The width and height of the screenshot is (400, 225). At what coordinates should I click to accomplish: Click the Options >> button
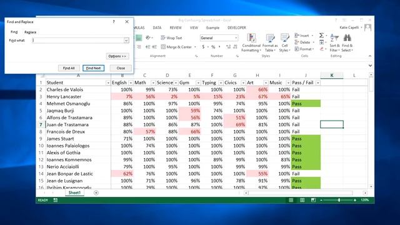tap(117, 56)
